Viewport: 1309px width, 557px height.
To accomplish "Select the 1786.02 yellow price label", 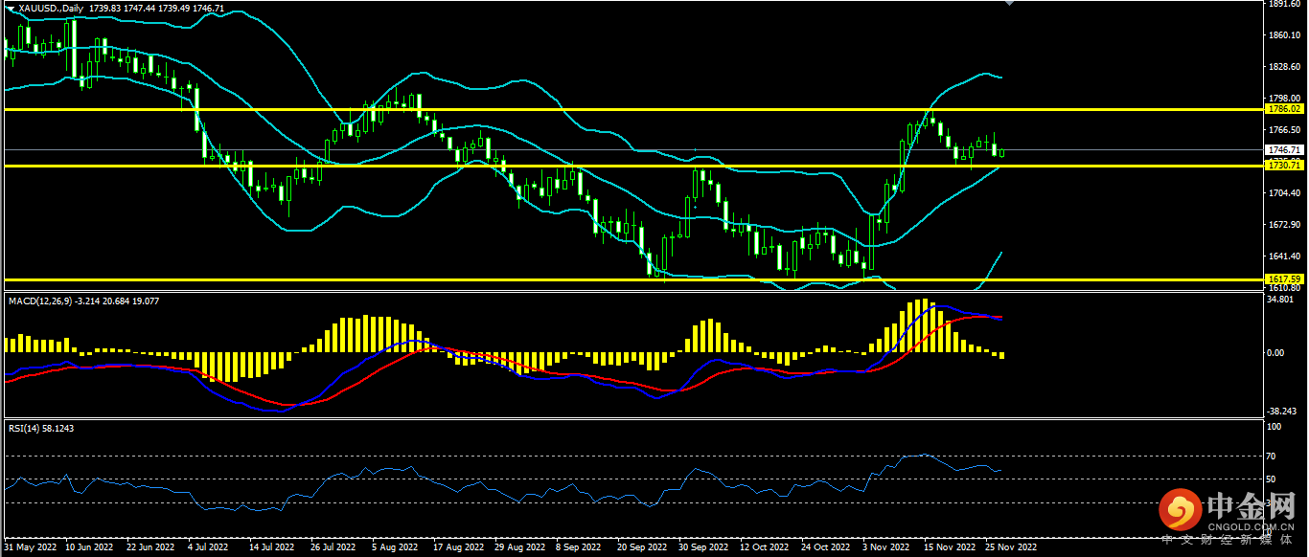I will pos(1281,109).
